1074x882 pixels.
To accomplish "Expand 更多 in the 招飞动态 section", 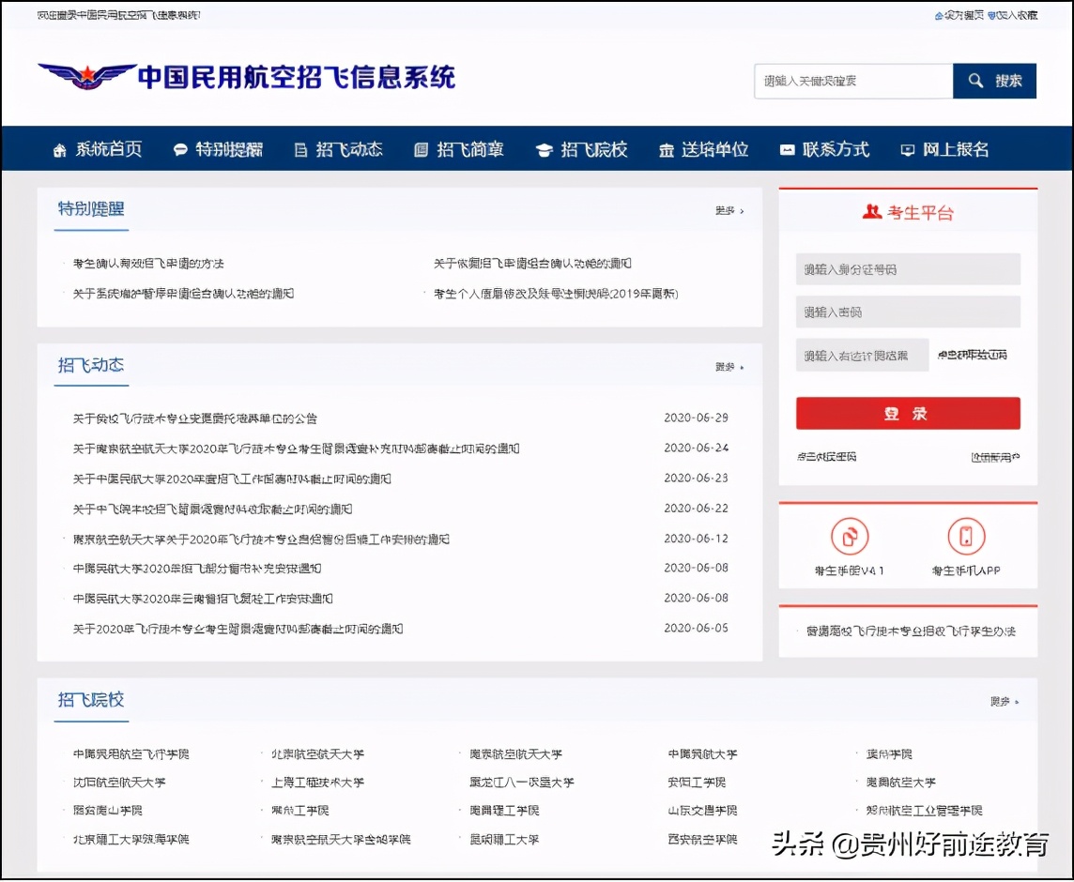I will pyautogui.click(x=723, y=368).
